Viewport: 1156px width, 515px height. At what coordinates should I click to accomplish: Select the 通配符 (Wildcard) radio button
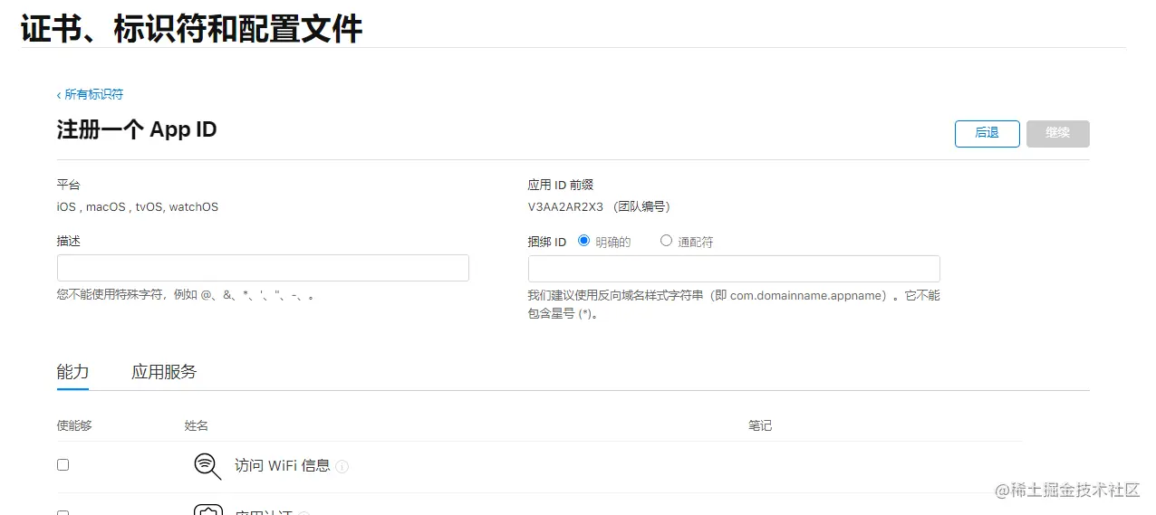[666, 241]
